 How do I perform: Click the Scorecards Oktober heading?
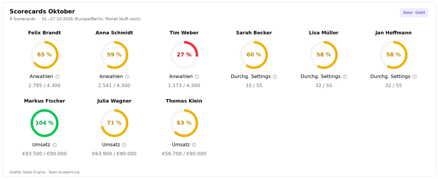pos(42,11)
